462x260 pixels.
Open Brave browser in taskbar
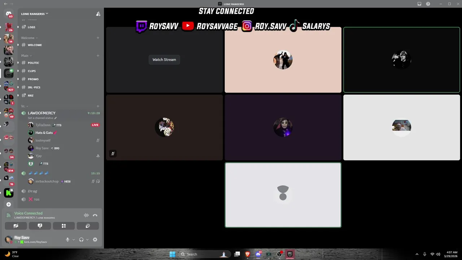click(x=248, y=254)
